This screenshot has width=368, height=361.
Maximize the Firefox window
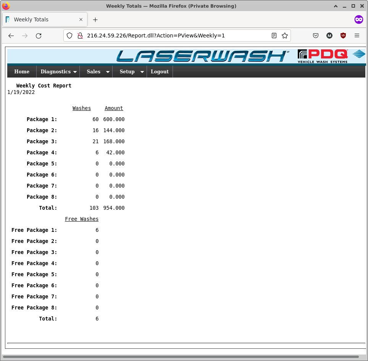click(353, 6)
